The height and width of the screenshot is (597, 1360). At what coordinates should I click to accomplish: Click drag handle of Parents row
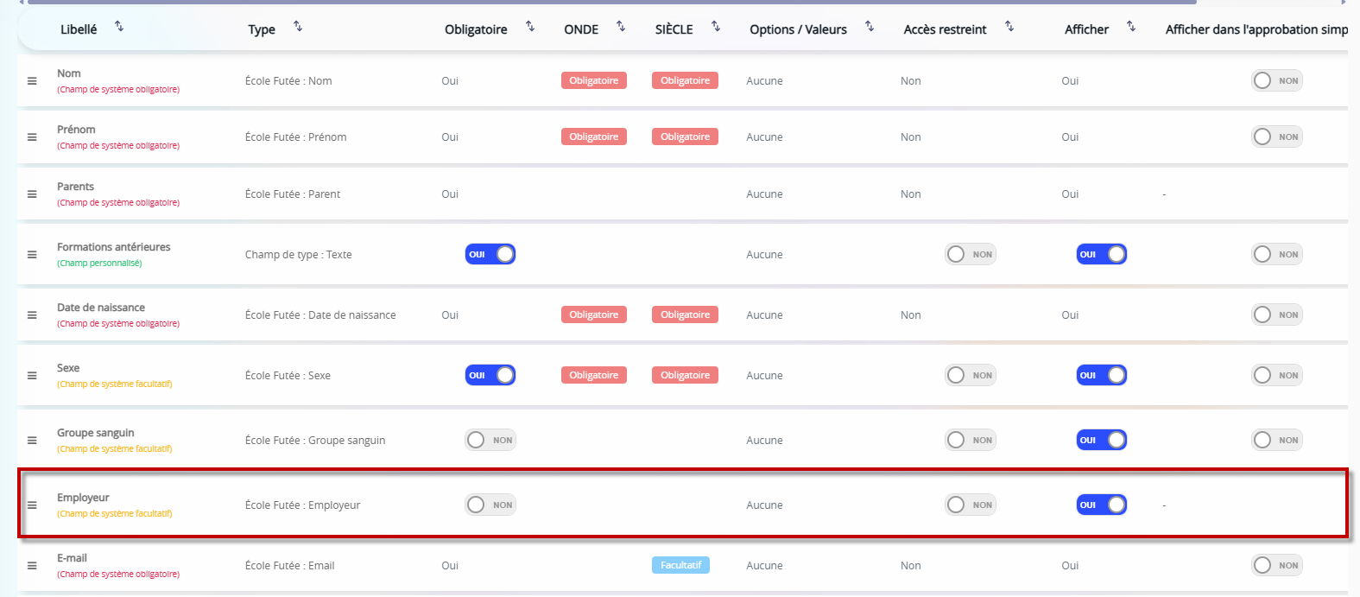[x=32, y=194]
